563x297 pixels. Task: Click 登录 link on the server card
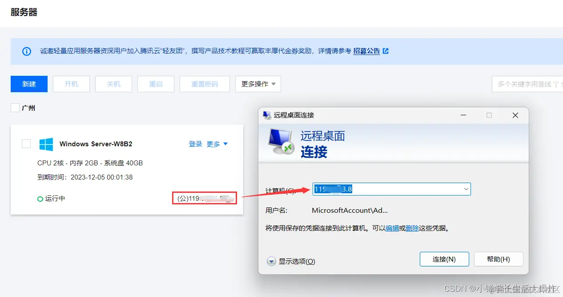[x=196, y=144]
